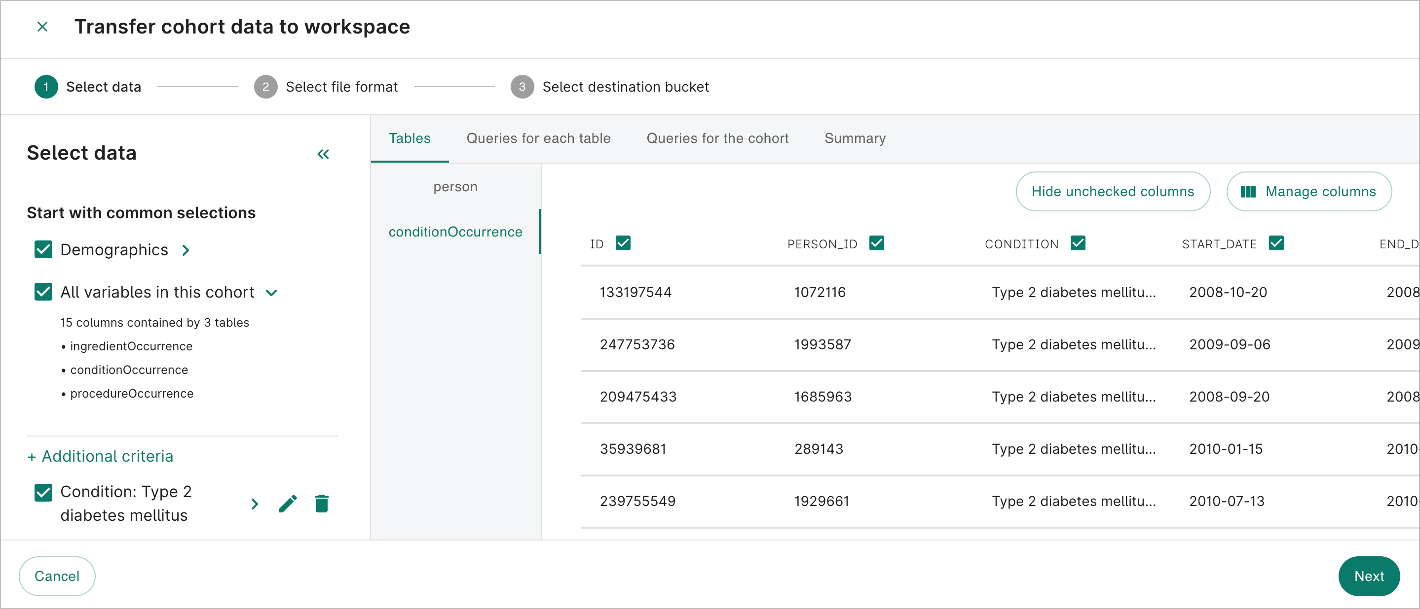Close the Transfer cohort data dialog
This screenshot has height=609, width=1420.
(x=42, y=27)
